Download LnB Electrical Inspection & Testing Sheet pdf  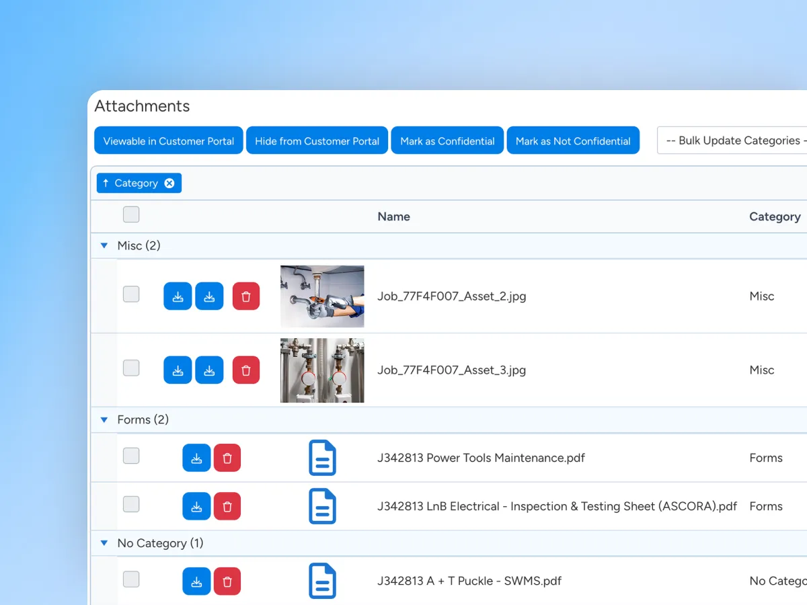click(196, 506)
